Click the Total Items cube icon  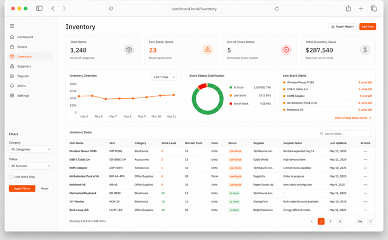point(129,50)
